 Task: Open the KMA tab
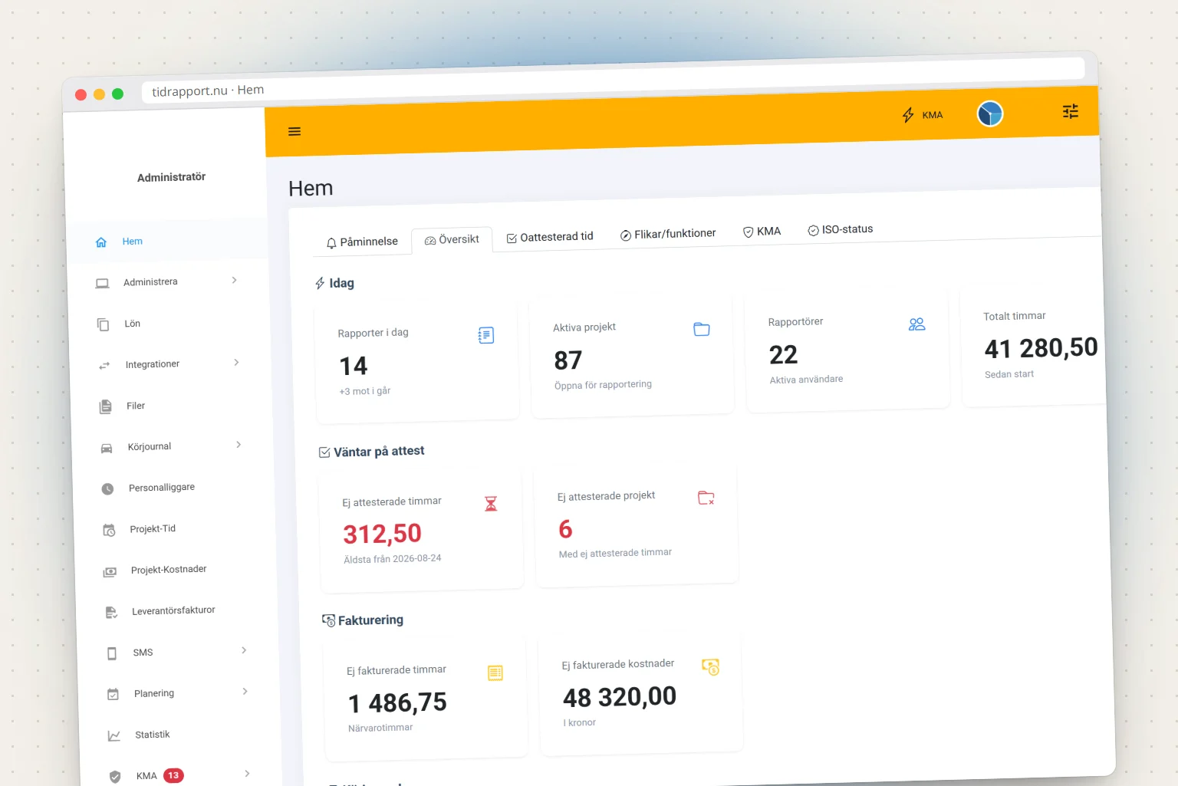pos(762,232)
